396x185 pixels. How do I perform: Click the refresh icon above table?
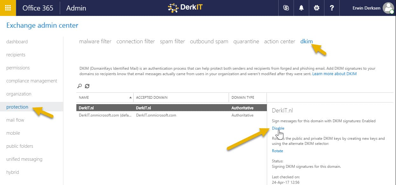point(87,86)
